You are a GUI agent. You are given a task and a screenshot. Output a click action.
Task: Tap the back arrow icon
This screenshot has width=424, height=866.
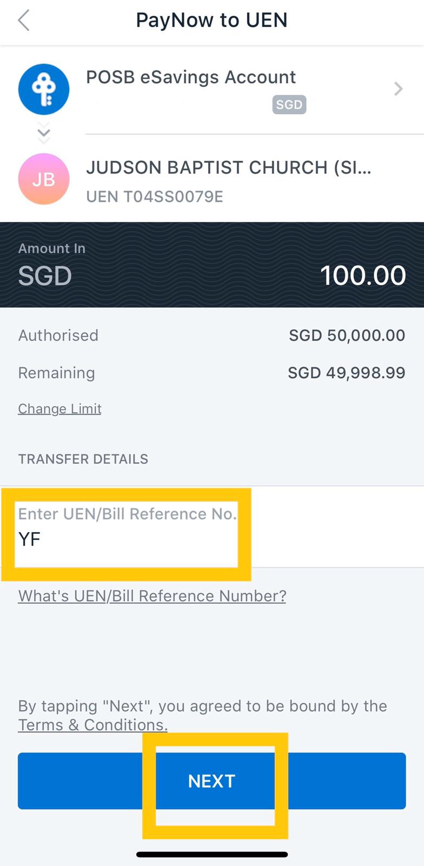pos(24,21)
